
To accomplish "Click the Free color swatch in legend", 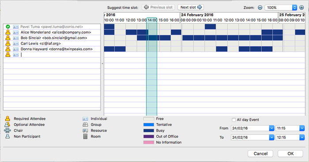I will 149,119.
